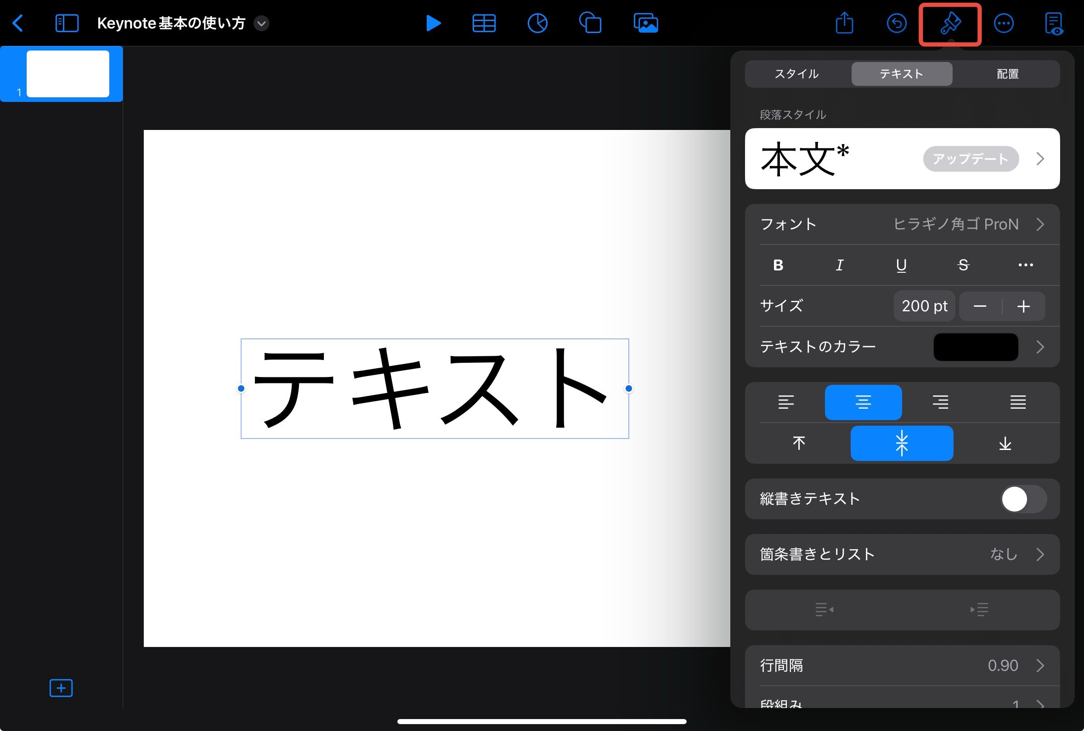The height and width of the screenshot is (731, 1084).
Task: Increase text indent level
Action: [x=979, y=609]
